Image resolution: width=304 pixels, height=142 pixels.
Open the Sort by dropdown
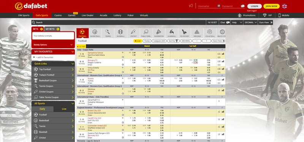point(173,41)
